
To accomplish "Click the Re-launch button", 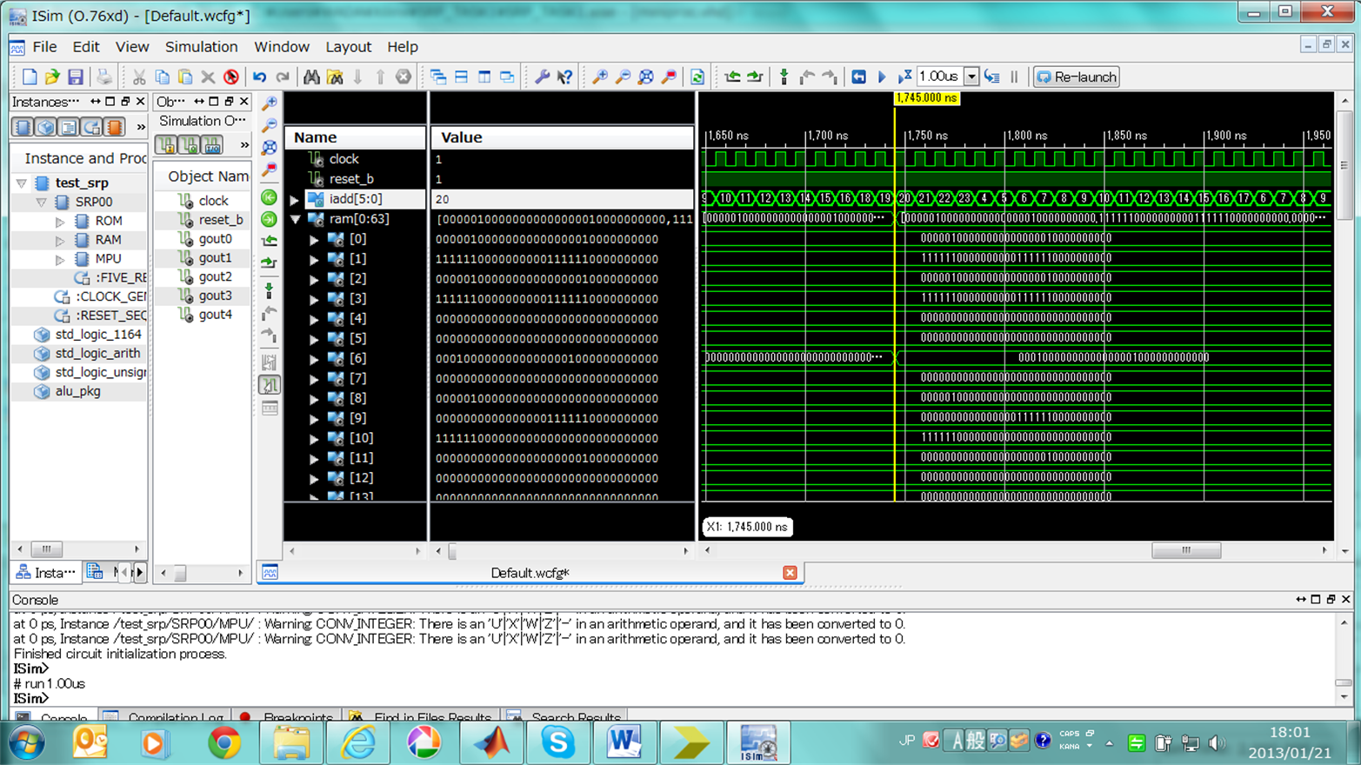I will coord(1076,77).
